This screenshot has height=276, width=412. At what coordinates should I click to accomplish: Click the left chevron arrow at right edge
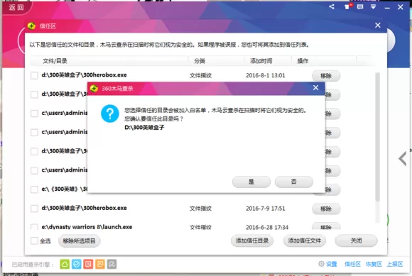point(403,159)
